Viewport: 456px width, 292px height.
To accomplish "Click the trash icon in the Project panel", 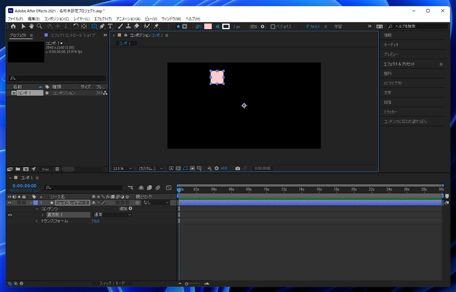I will coord(56,169).
